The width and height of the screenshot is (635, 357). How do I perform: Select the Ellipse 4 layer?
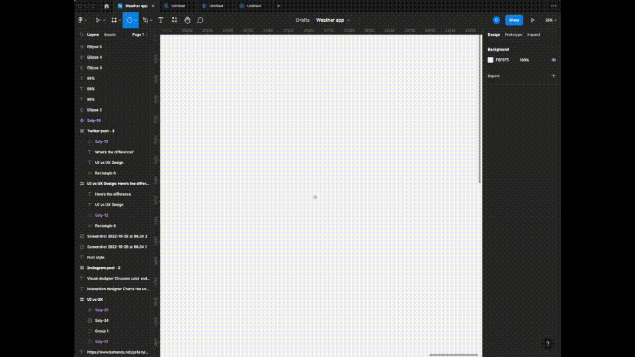tap(95, 58)
